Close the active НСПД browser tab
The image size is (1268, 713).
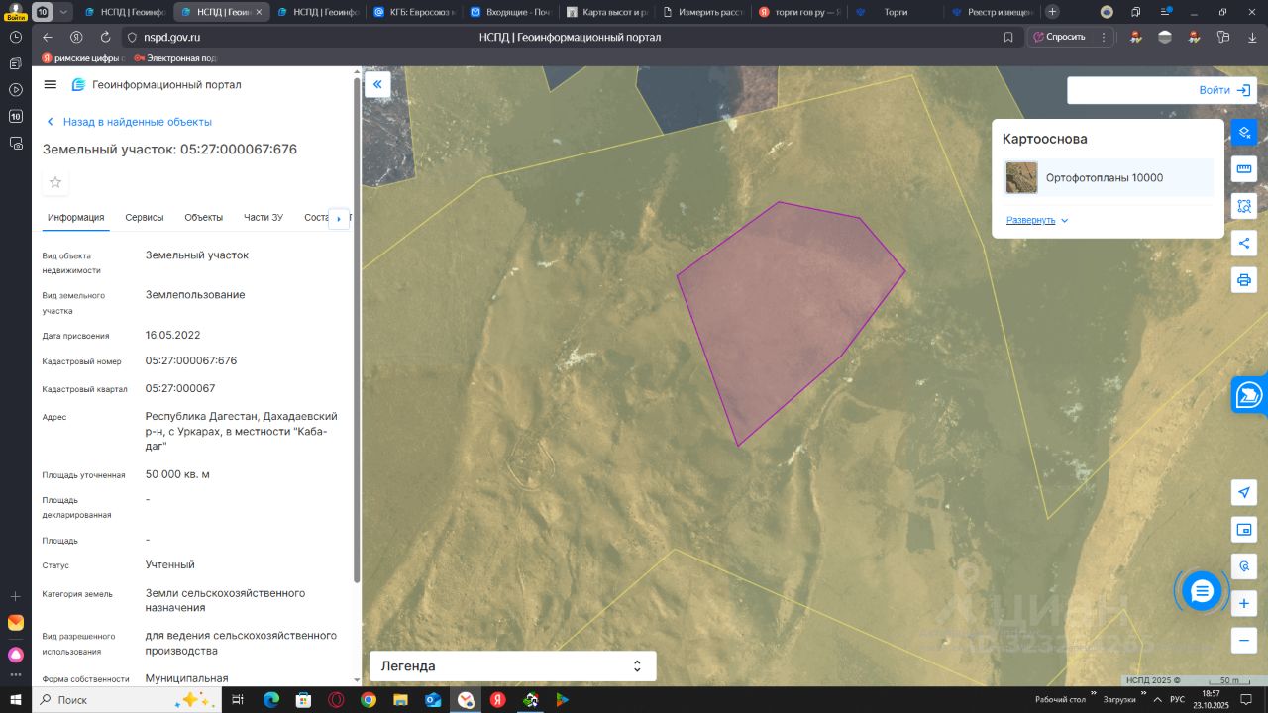259,12
